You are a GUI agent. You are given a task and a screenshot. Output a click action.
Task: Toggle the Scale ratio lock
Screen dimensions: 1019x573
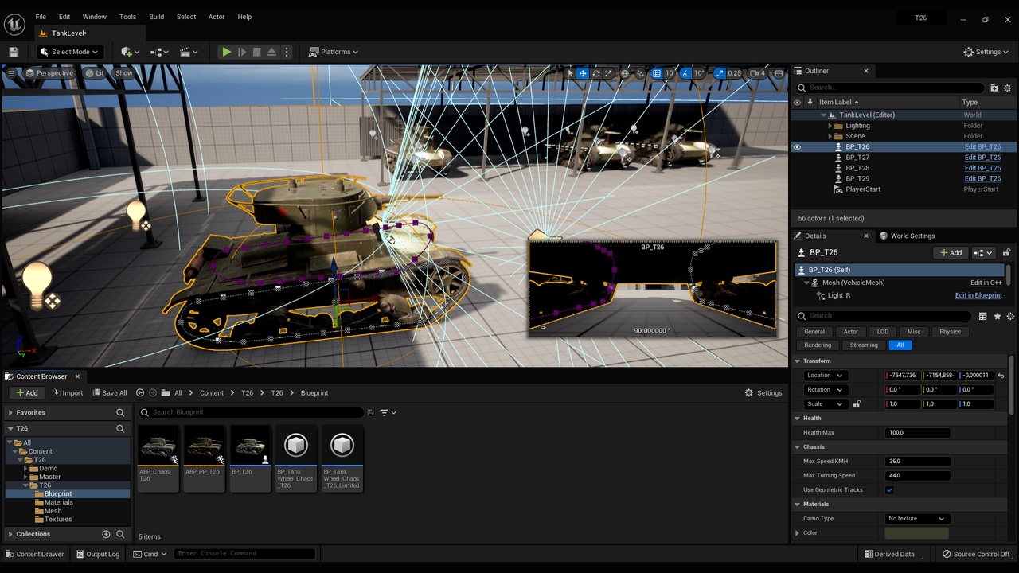[x=857, y=404]
